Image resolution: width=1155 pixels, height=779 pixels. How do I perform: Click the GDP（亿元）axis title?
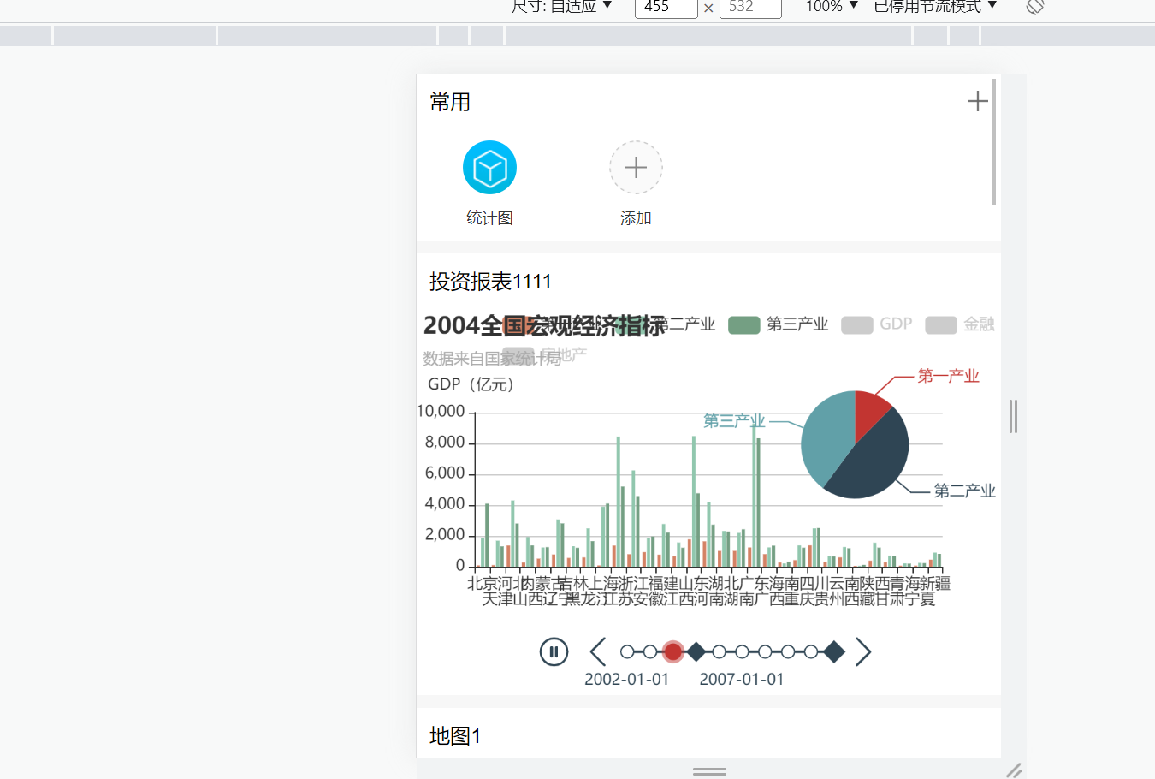point(471,384)
